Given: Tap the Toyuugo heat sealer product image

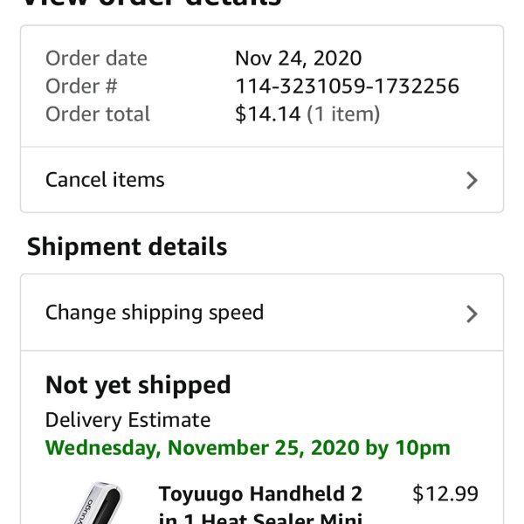Looking at the screenshot, I should pos(97,503).
